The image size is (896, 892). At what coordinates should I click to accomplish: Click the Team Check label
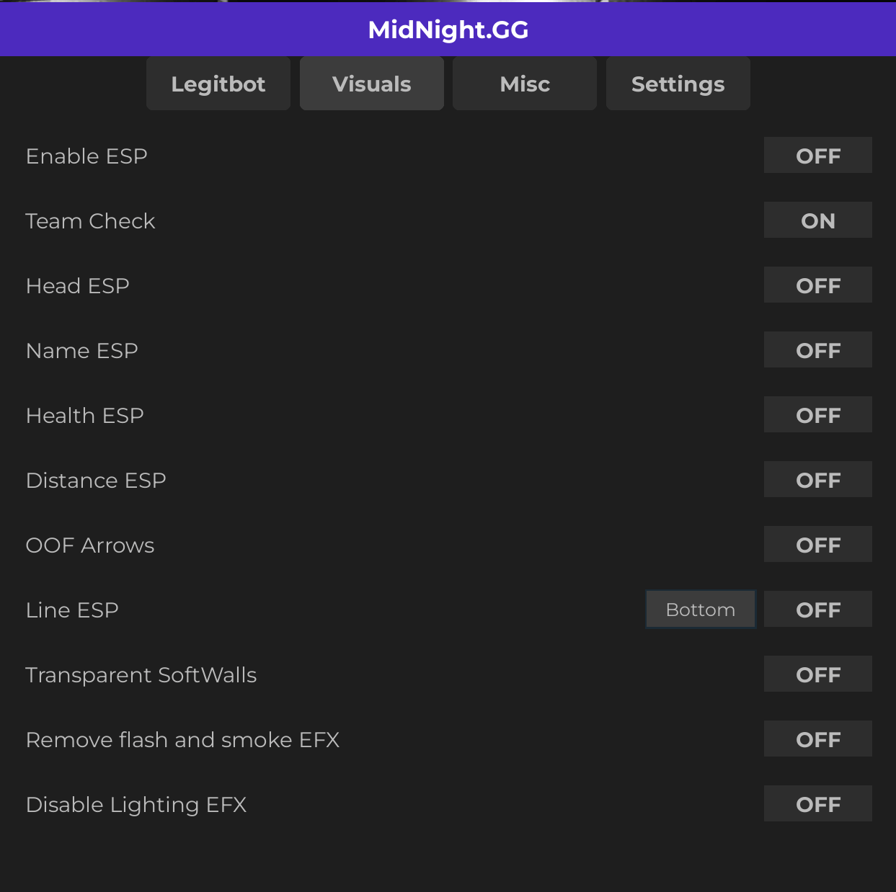pos(90,220)
